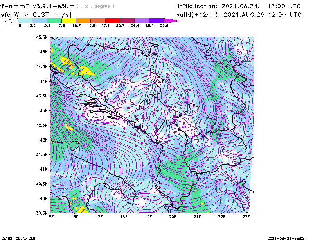The height and width of the screenshot is (241, 313).
Task: Click the 19E longitude label
Action: [x=148, y=217]
